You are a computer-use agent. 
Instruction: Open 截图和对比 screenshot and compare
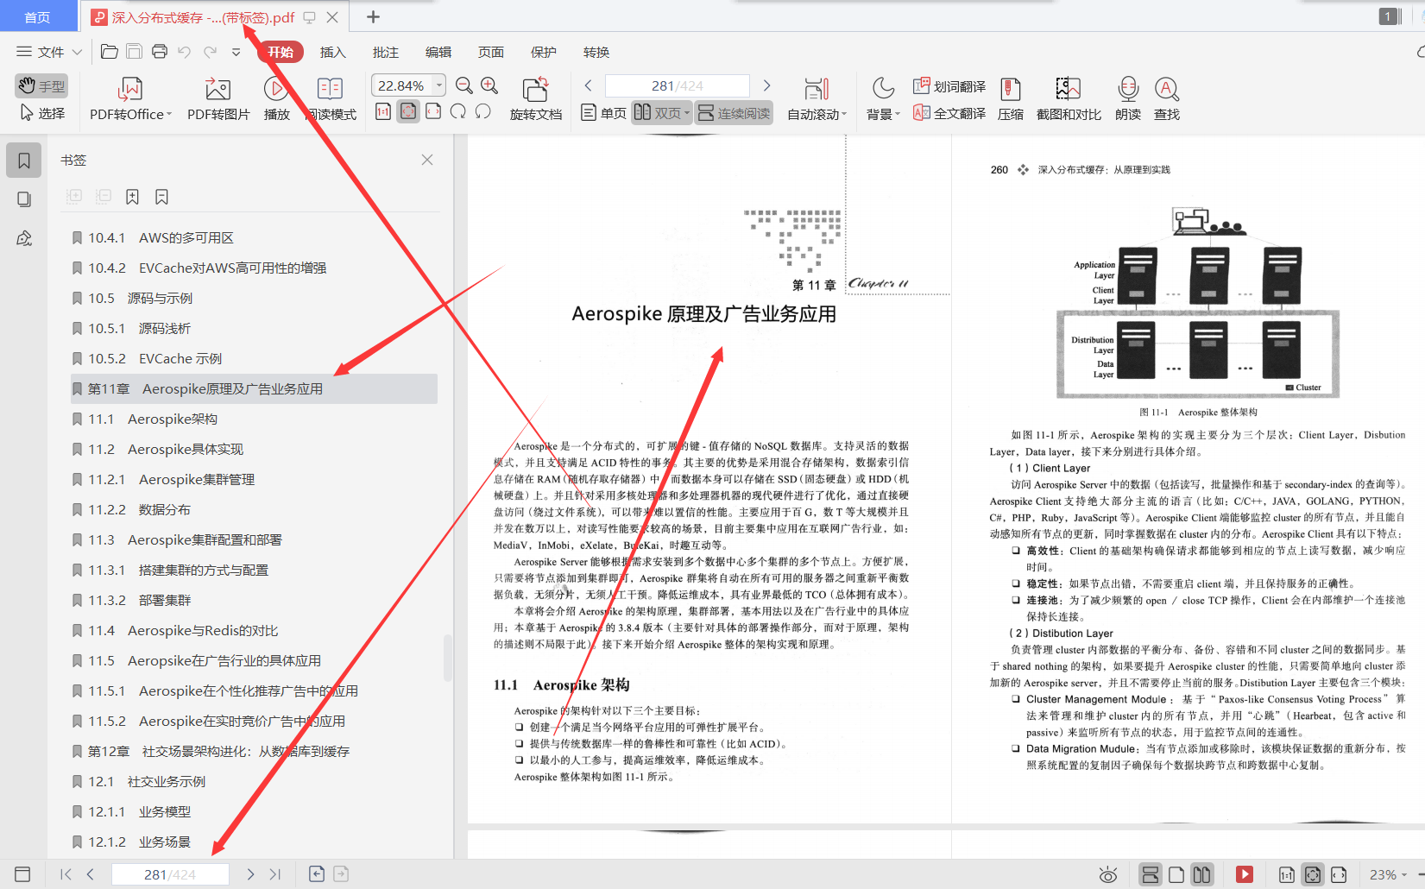coord(1069,99)
